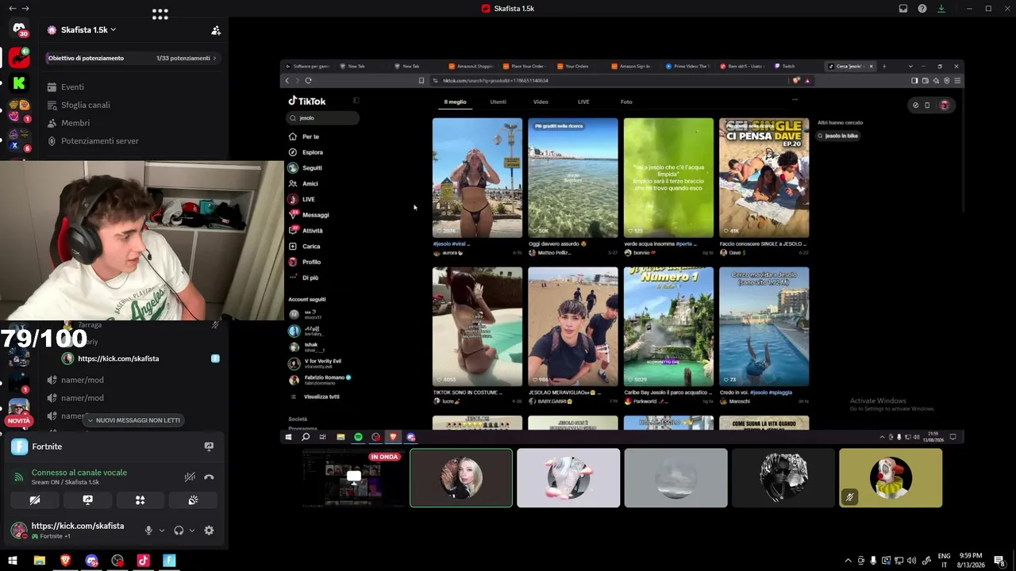Click the kick.com/skafista user in the voice channel list
1016x571 pixels.
118,358
